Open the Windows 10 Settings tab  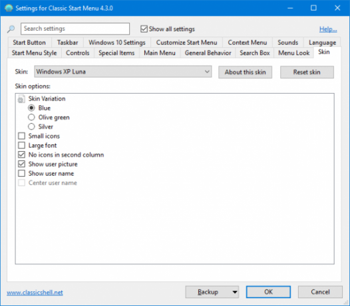(x=117, y=43)
